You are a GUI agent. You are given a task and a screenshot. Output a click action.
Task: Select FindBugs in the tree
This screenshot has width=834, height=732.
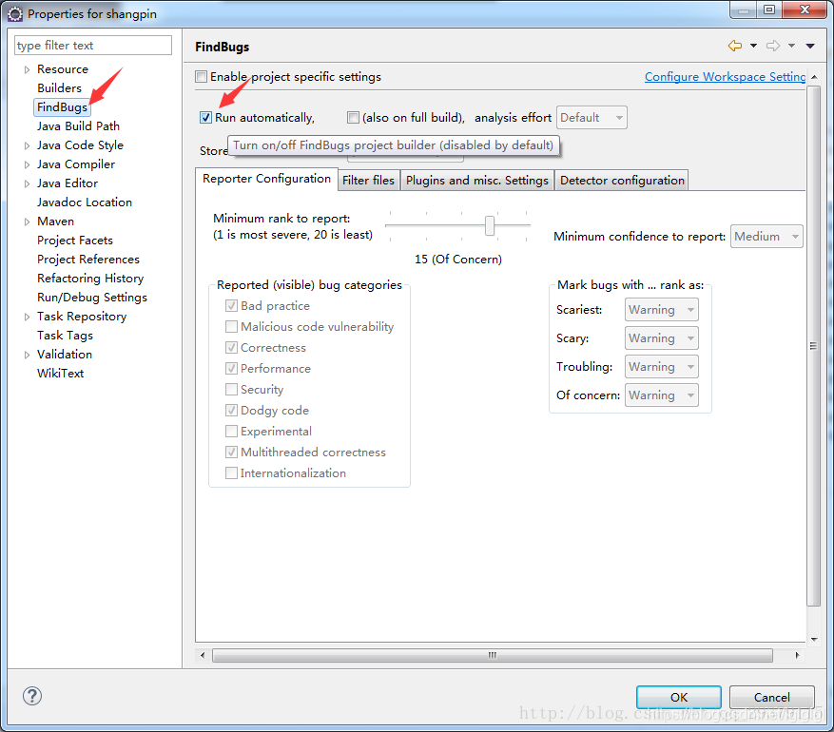click(x=62, y=107)
